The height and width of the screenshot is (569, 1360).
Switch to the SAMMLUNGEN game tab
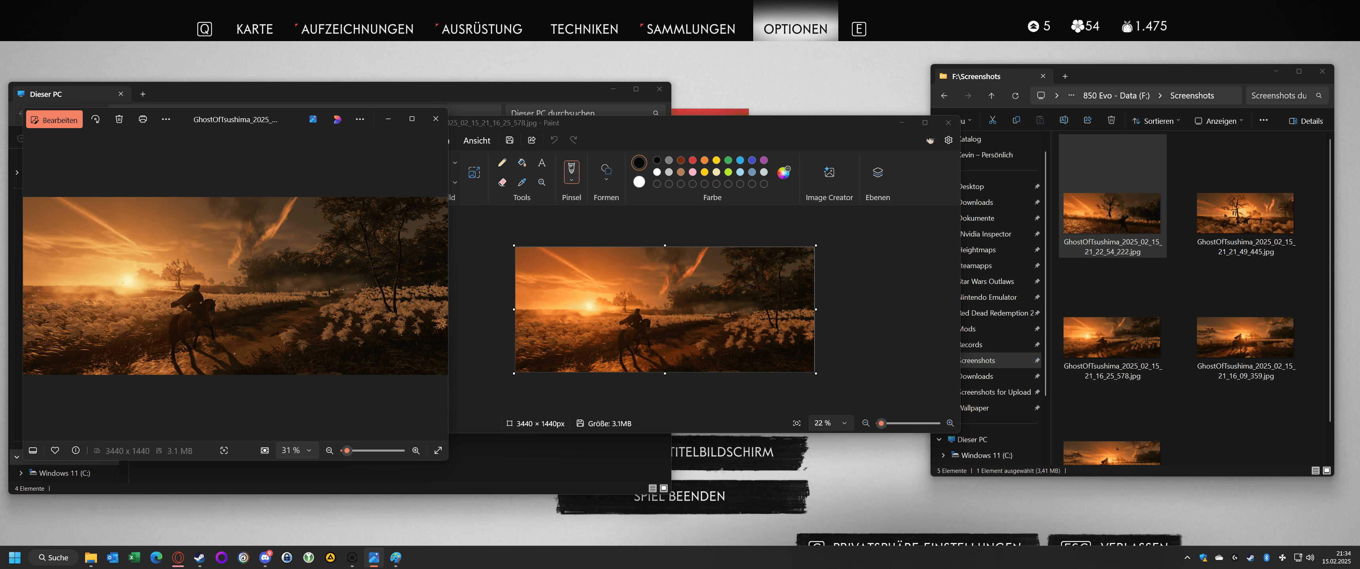[x=691, y=29]
